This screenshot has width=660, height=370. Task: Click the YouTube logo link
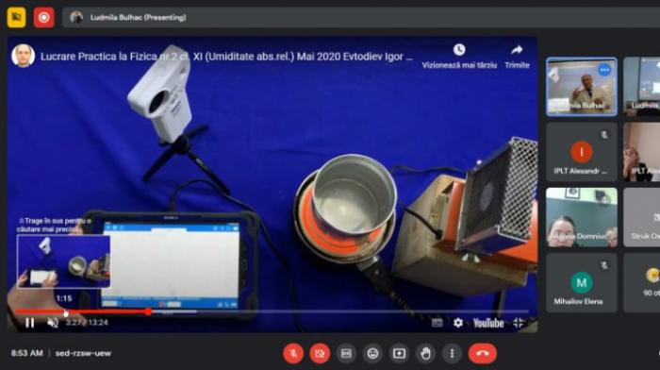click(488, 323)
